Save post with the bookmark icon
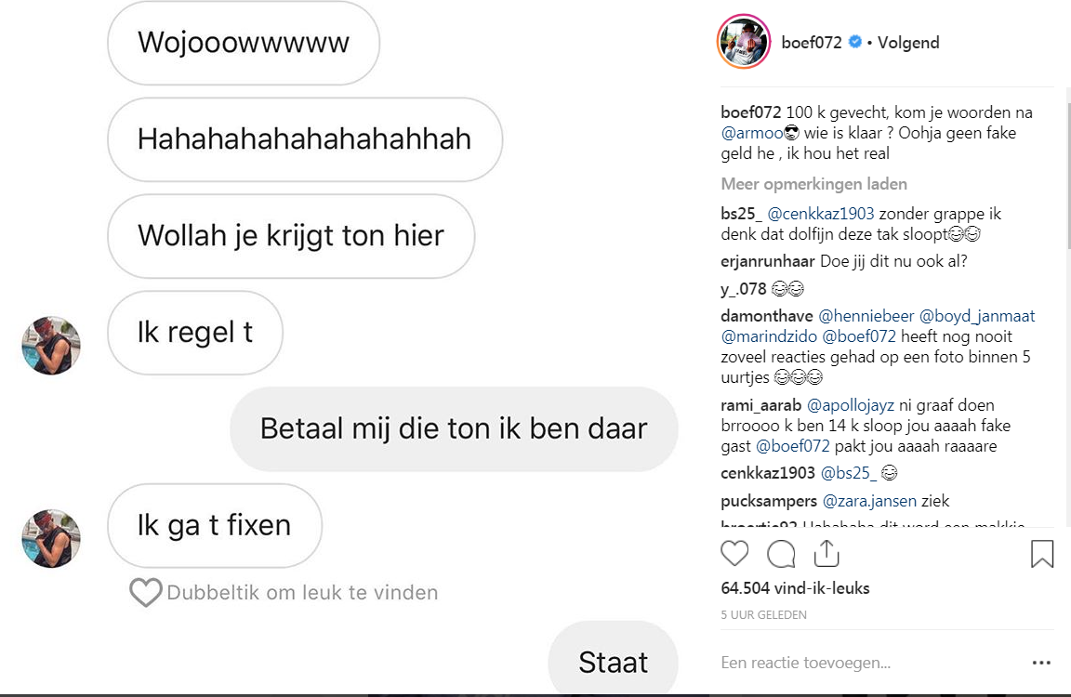This screenshot has height=697, width=1071. click(x=1042, y=554)
